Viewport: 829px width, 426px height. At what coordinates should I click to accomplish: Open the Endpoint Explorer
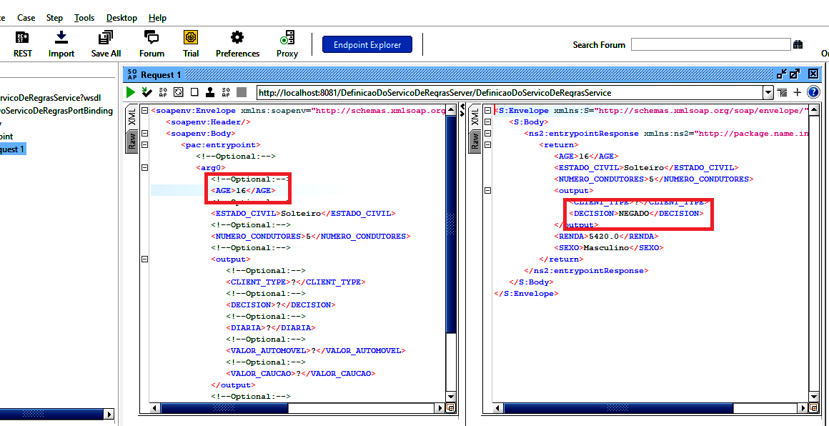tap(367, 44)
